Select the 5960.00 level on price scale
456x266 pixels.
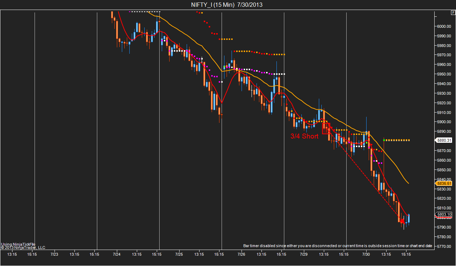click(x=444, y=65)
